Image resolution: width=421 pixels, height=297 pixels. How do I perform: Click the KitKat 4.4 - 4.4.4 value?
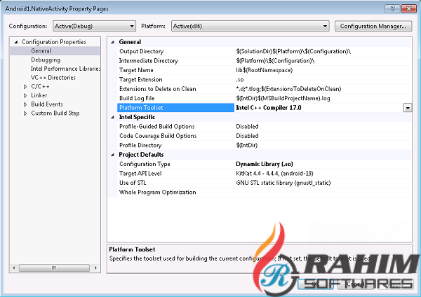274,174
